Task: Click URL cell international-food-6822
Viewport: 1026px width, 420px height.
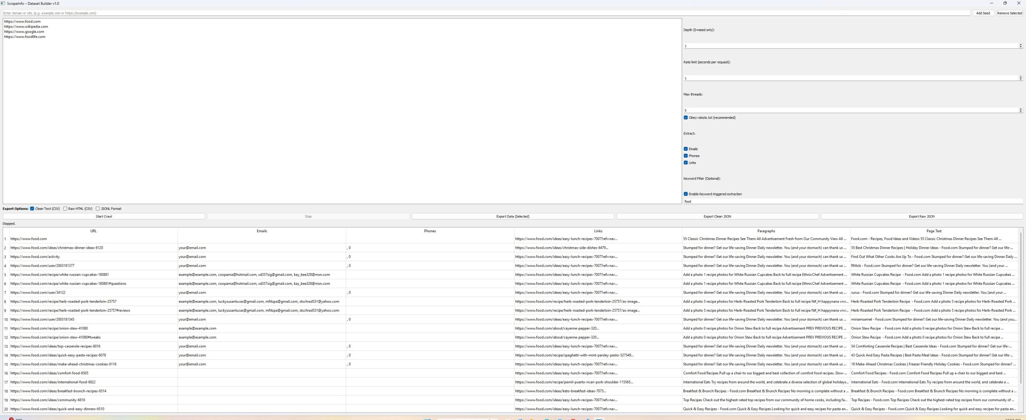Action: [x=93, y=382]
